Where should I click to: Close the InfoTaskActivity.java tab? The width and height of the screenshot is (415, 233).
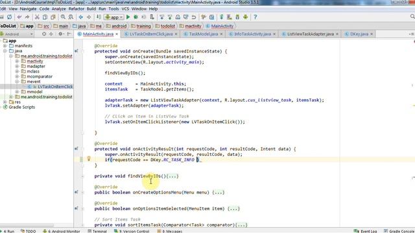pyautogui.click(x=274, y=34)
